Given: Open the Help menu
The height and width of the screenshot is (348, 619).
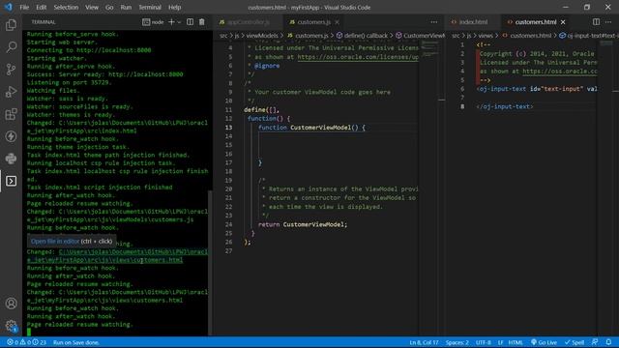Looking at the screenshot, I should pyautogui.click(x=174, y=7).
